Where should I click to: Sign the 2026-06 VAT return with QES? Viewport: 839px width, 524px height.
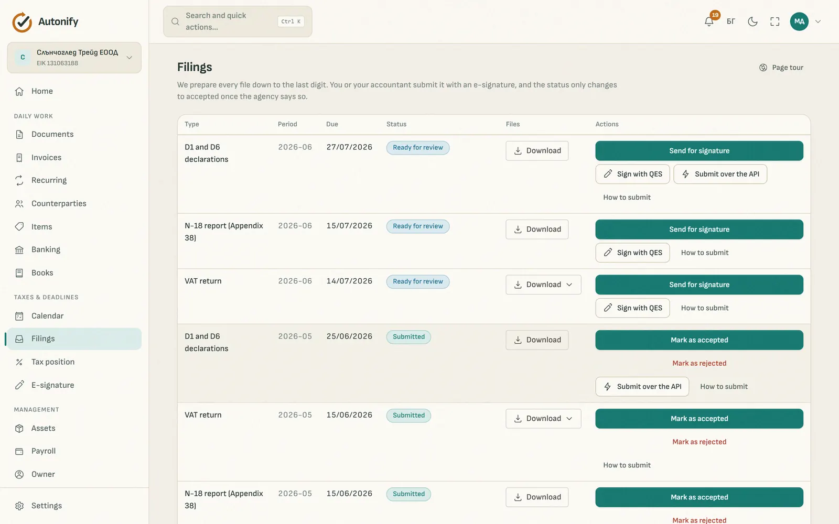tap(632, 308)
